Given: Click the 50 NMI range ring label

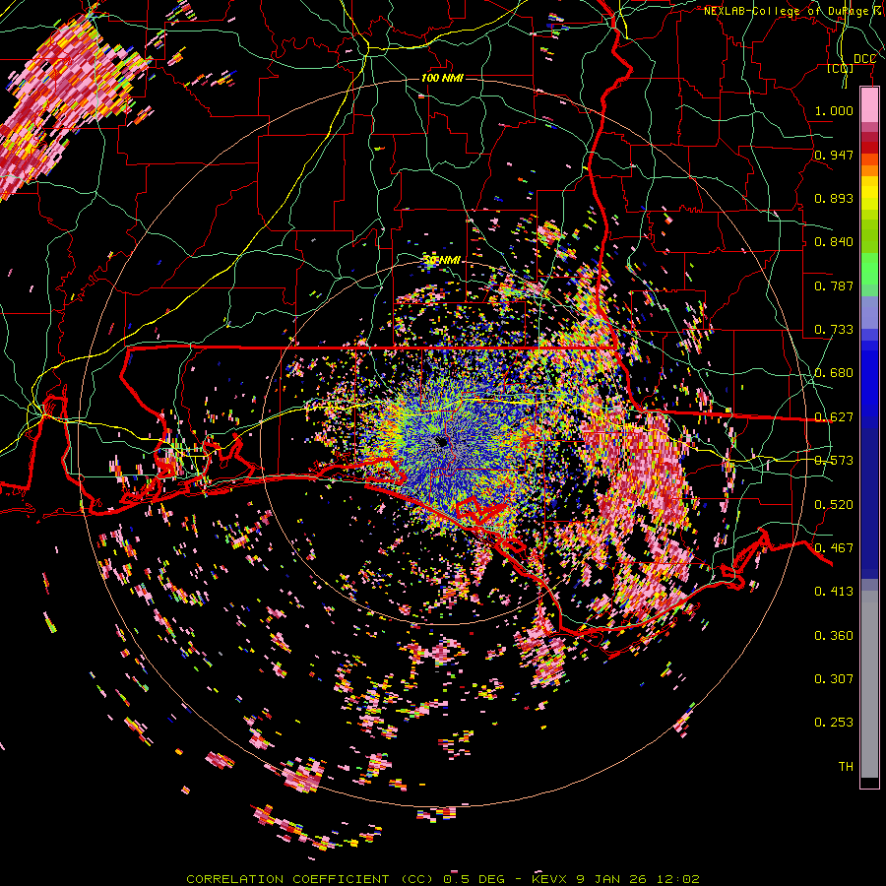Looking at the screenshot, I should [442, 260].
